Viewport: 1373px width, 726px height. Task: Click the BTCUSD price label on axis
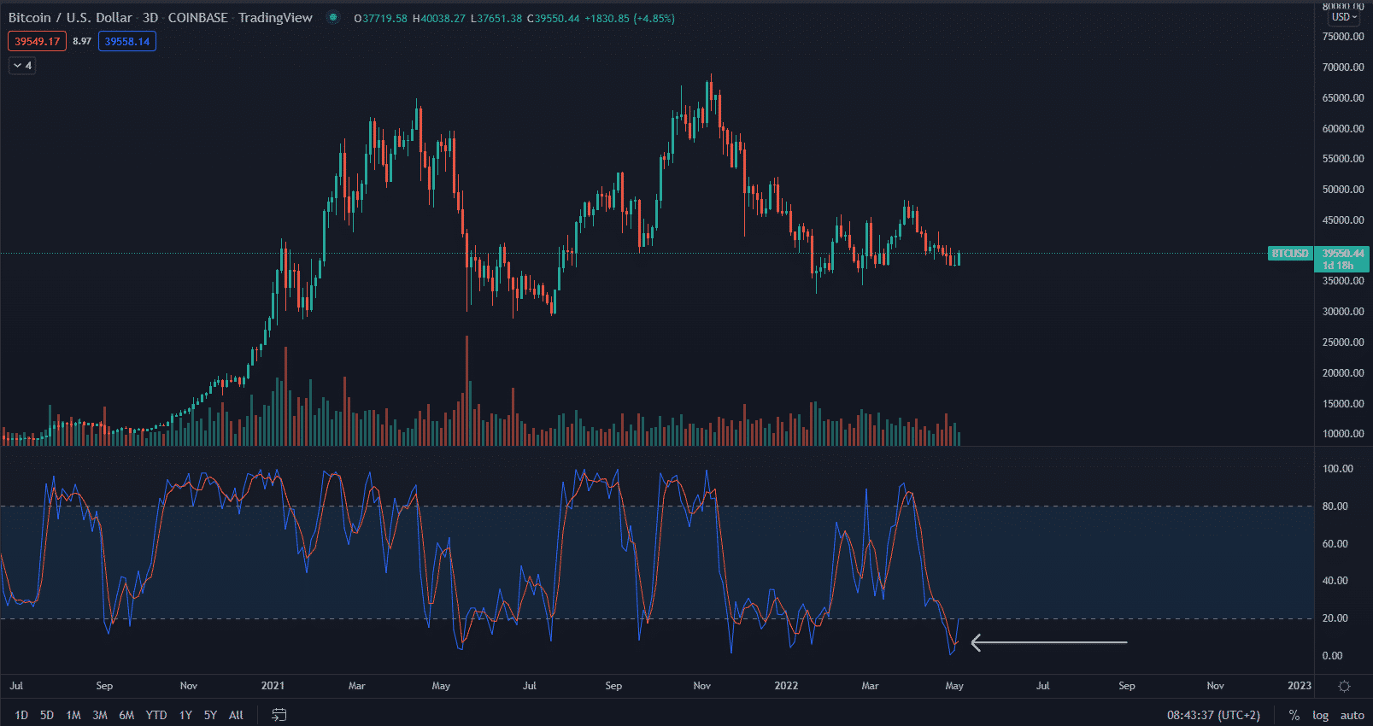(x=1289, y=254)
